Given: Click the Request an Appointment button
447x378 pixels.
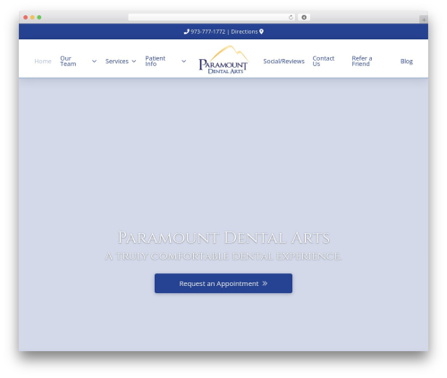Looking at the screenshot, I should click(223, 283).
